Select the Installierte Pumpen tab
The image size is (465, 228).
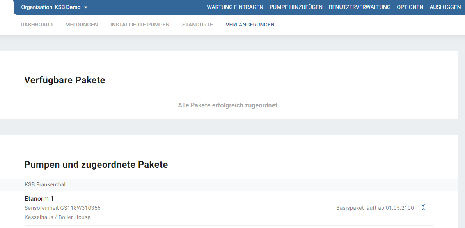(140, 25)
